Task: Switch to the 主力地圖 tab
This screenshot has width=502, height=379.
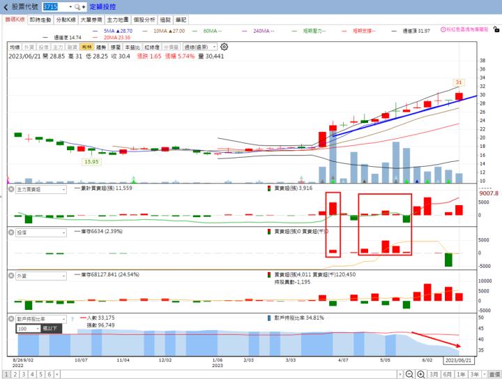Action: pos(118,20)
